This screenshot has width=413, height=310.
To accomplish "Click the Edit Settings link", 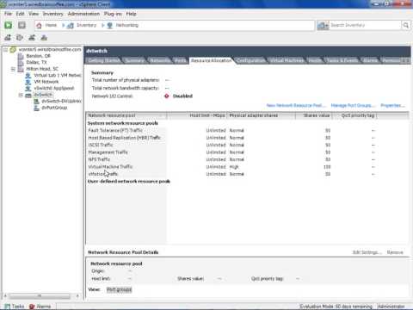I will 367,252.
